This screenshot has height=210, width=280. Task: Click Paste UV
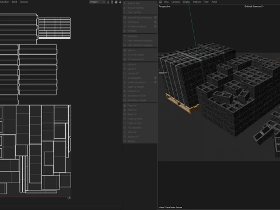[x=140, y=110]
